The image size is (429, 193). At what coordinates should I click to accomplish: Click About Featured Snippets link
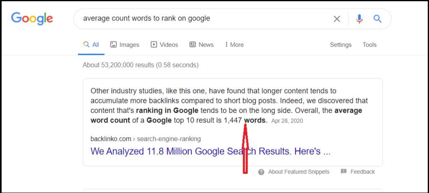299,172
